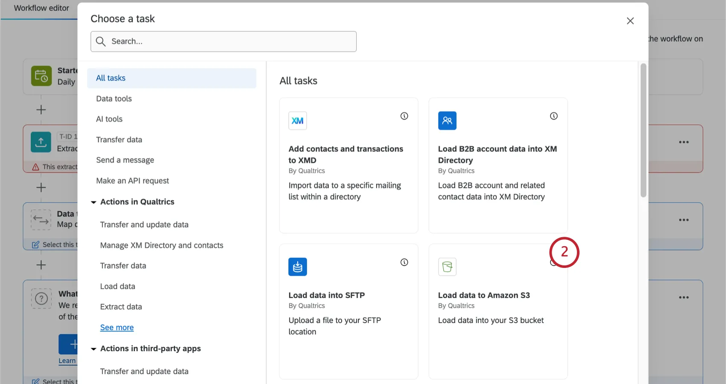Click the question mark icon in the workflow
Screen dimensions: 726x384
click(41, 299)
